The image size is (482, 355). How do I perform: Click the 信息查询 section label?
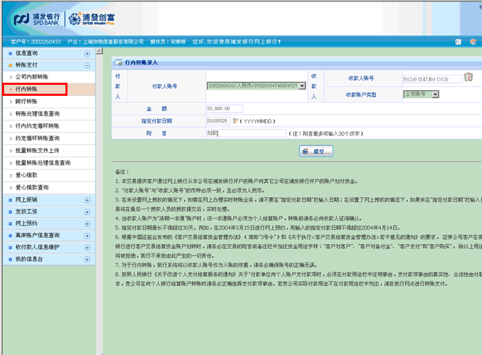pos(26,53)
